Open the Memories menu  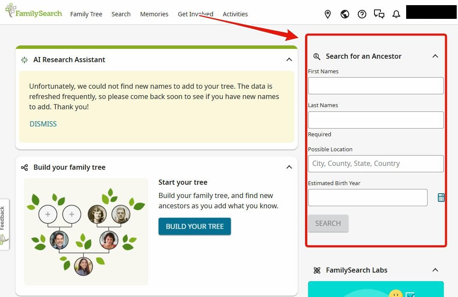coord(154,14)
